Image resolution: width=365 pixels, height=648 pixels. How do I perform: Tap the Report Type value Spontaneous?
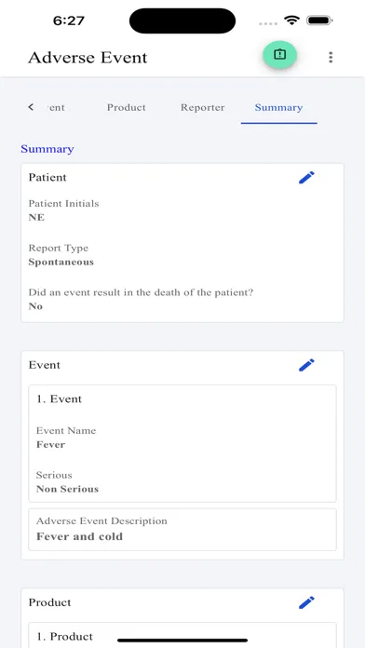point(61,262)
